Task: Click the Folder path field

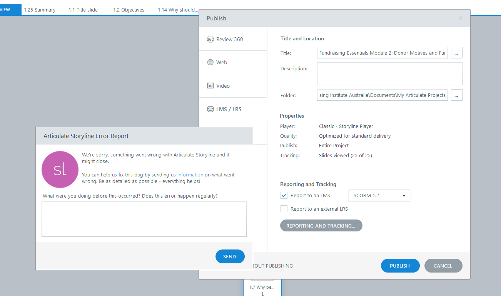Action: pyautogui.click(x=382, y=95)
